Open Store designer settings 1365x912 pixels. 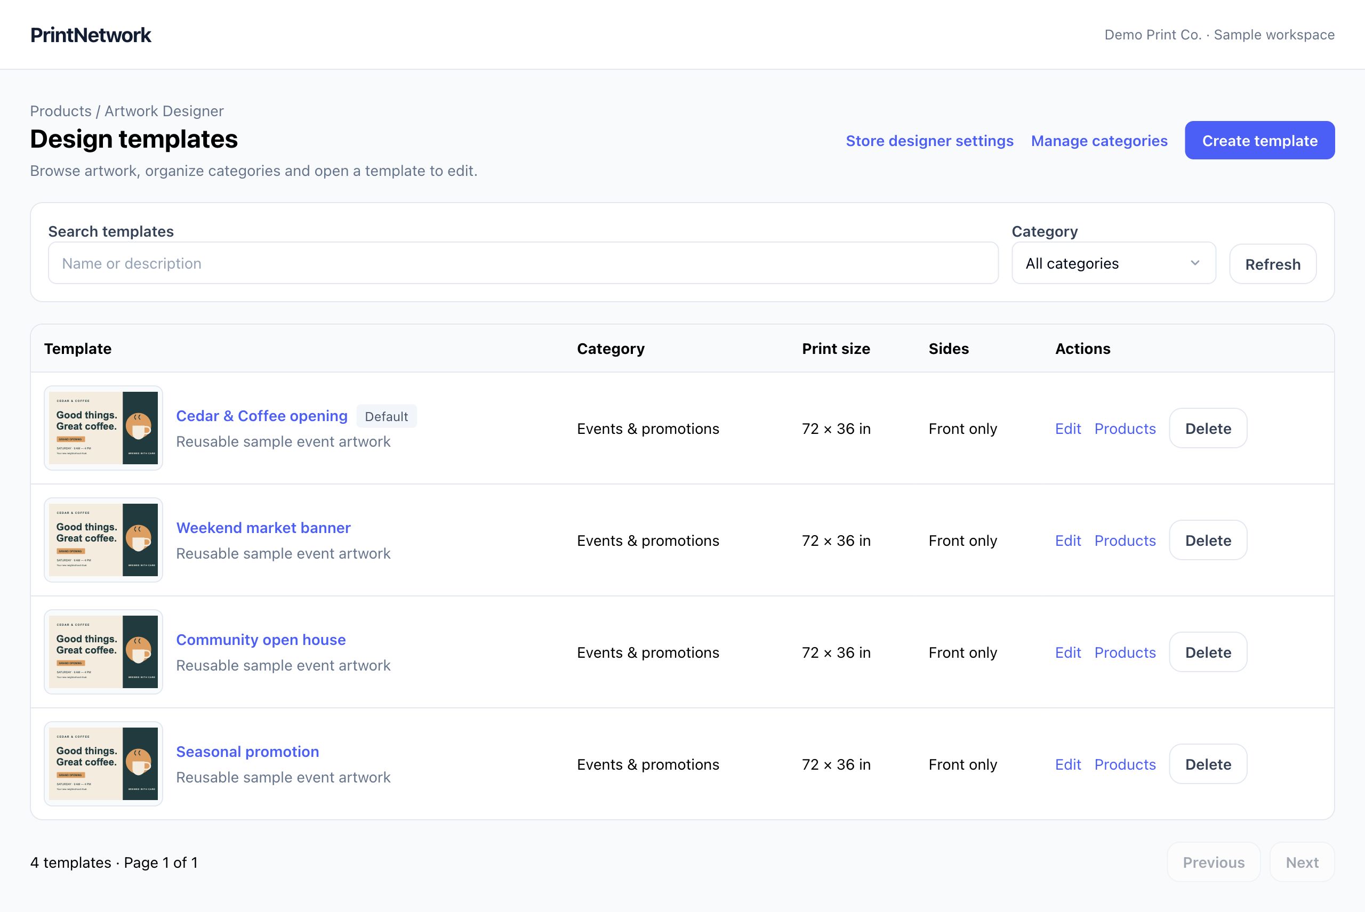(x=929, y=141)
